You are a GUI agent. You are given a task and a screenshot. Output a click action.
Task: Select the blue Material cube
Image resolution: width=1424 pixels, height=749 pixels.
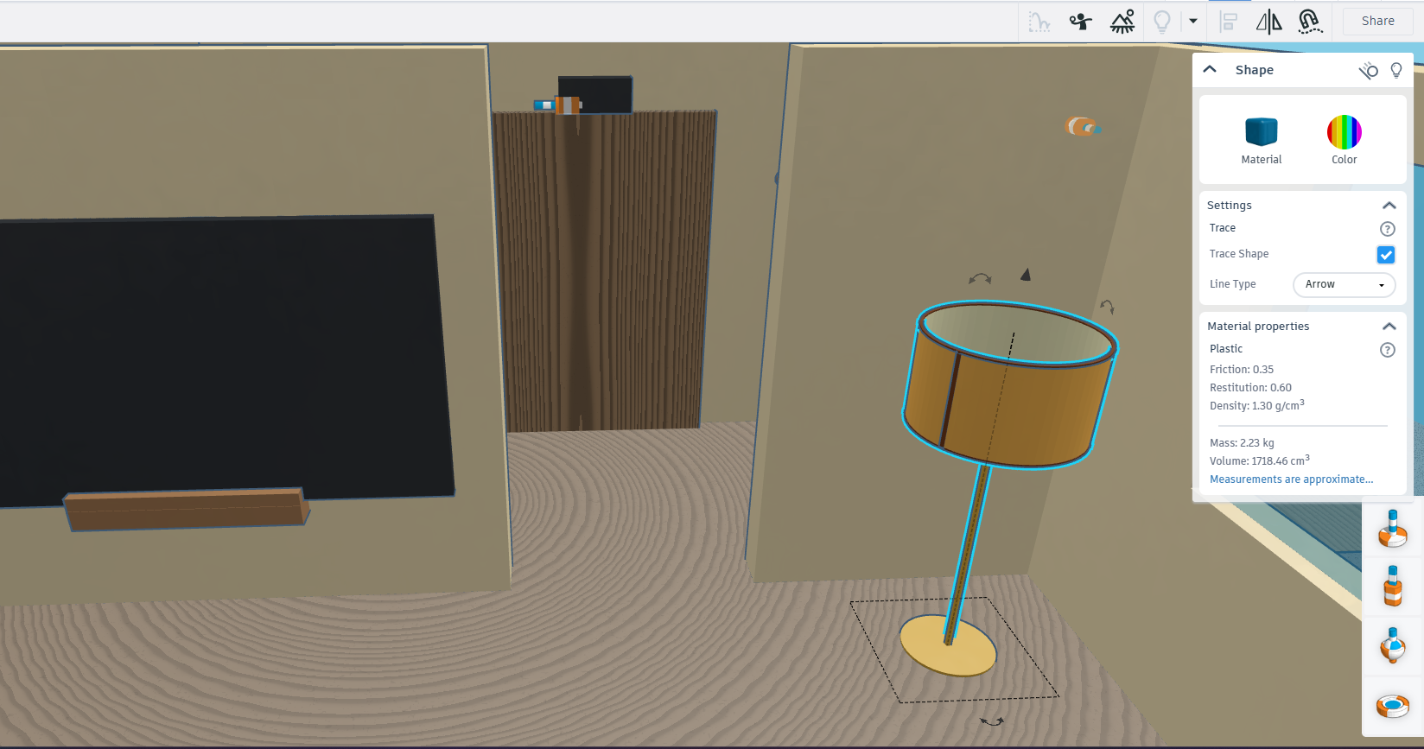(1262, 132)
